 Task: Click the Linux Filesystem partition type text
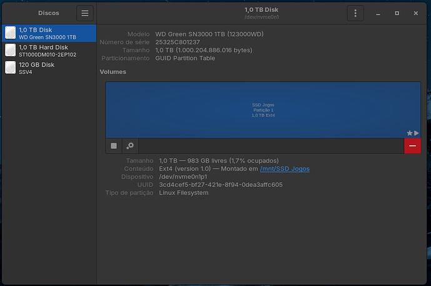(x=184, y=193)
